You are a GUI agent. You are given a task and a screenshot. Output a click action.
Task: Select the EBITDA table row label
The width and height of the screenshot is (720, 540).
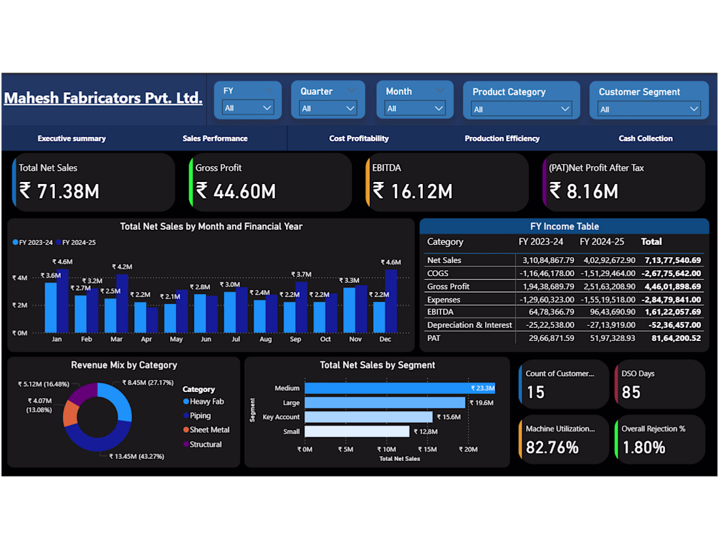(440, 312)
